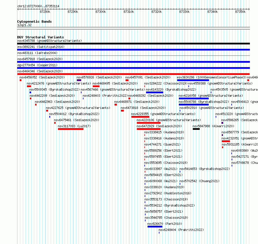
Task: Open the nsv3338415 (Audano2019) label
Action: pos(164,132)
